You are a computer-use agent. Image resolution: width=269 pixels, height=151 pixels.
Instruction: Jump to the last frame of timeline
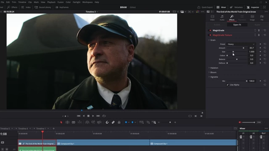98,116
